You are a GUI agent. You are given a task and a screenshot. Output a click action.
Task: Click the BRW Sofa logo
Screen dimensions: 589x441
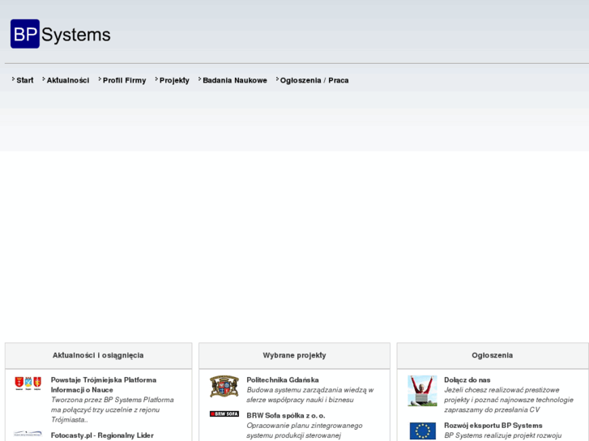224,413
